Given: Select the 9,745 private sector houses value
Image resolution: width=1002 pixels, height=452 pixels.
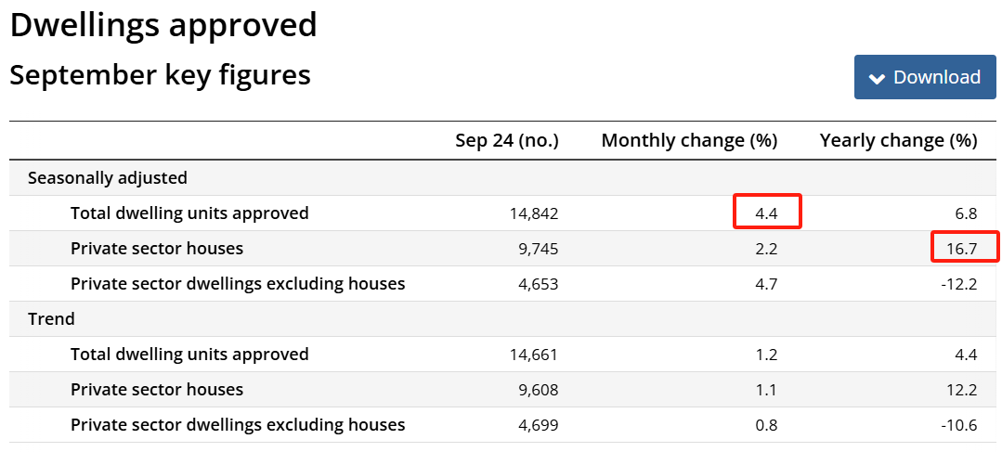Looking at the screenshot, I should [x=539, y=249].
